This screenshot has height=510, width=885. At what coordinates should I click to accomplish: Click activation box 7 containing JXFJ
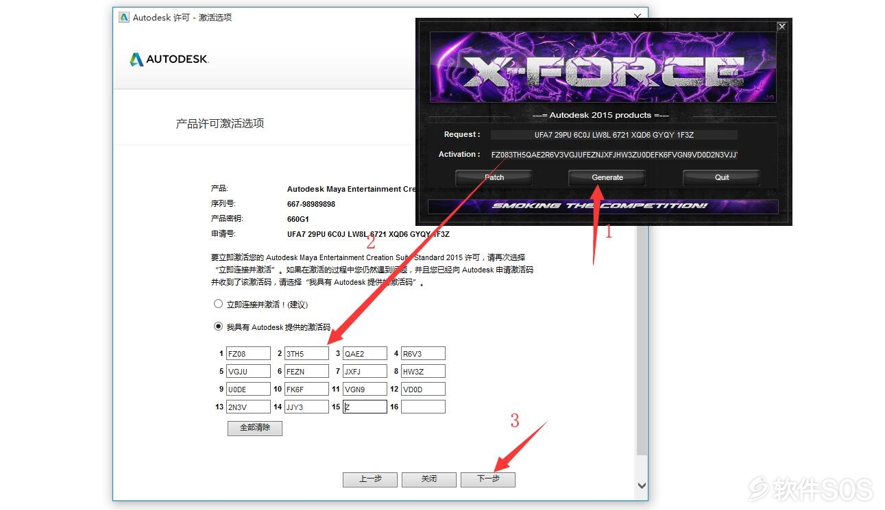(365, 372)
